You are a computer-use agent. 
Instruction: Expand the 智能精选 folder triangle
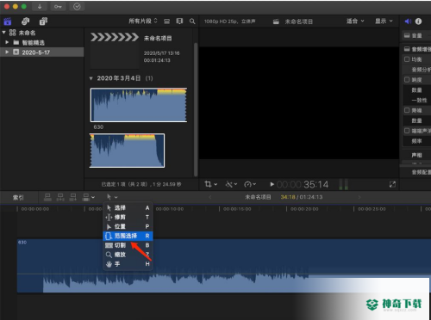[7, 42]
